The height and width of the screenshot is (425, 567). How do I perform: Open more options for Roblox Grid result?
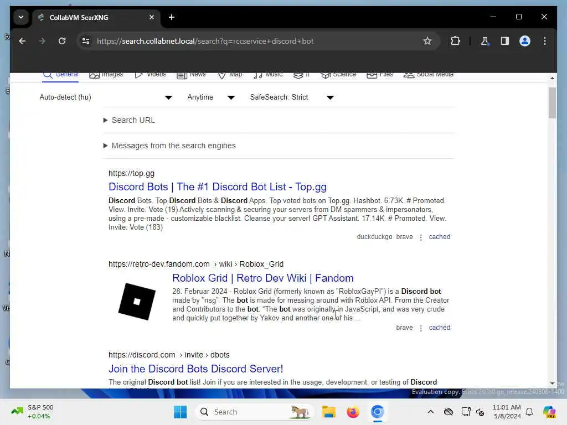pos(421,328)
